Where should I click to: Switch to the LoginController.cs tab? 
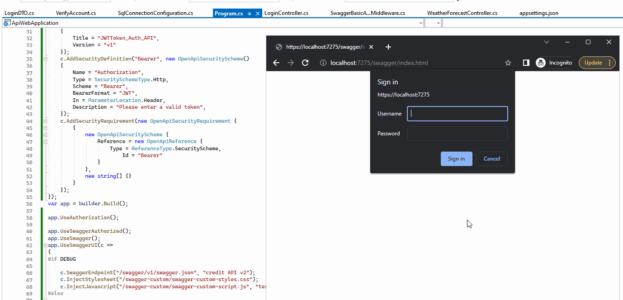click(286, 13)
